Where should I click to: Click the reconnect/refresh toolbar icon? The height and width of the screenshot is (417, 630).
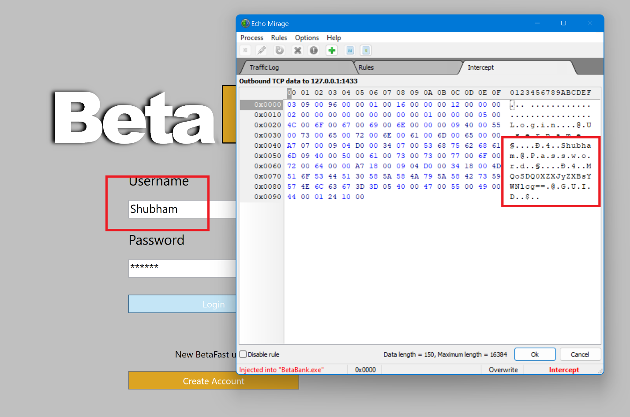pyautogui.click(x=279, y=50)
